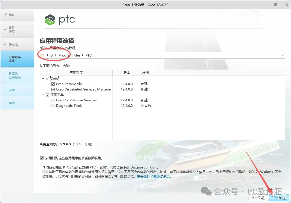Select the PTC path segment

click(89, 55)
